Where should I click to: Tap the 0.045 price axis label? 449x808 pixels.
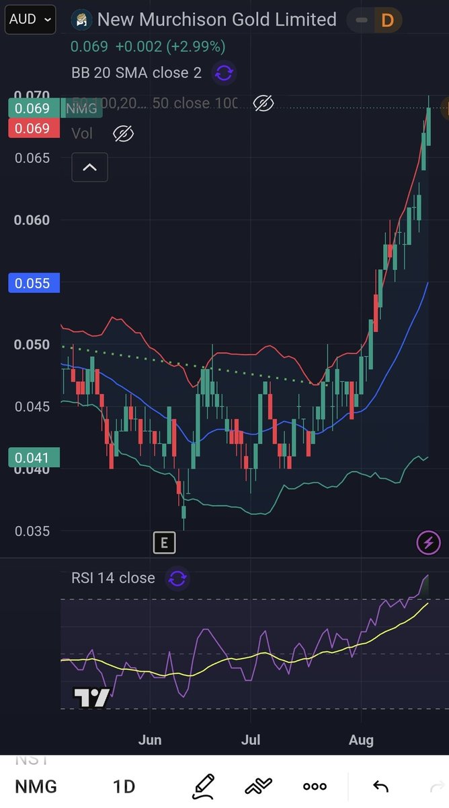click(x=32, y=407)
